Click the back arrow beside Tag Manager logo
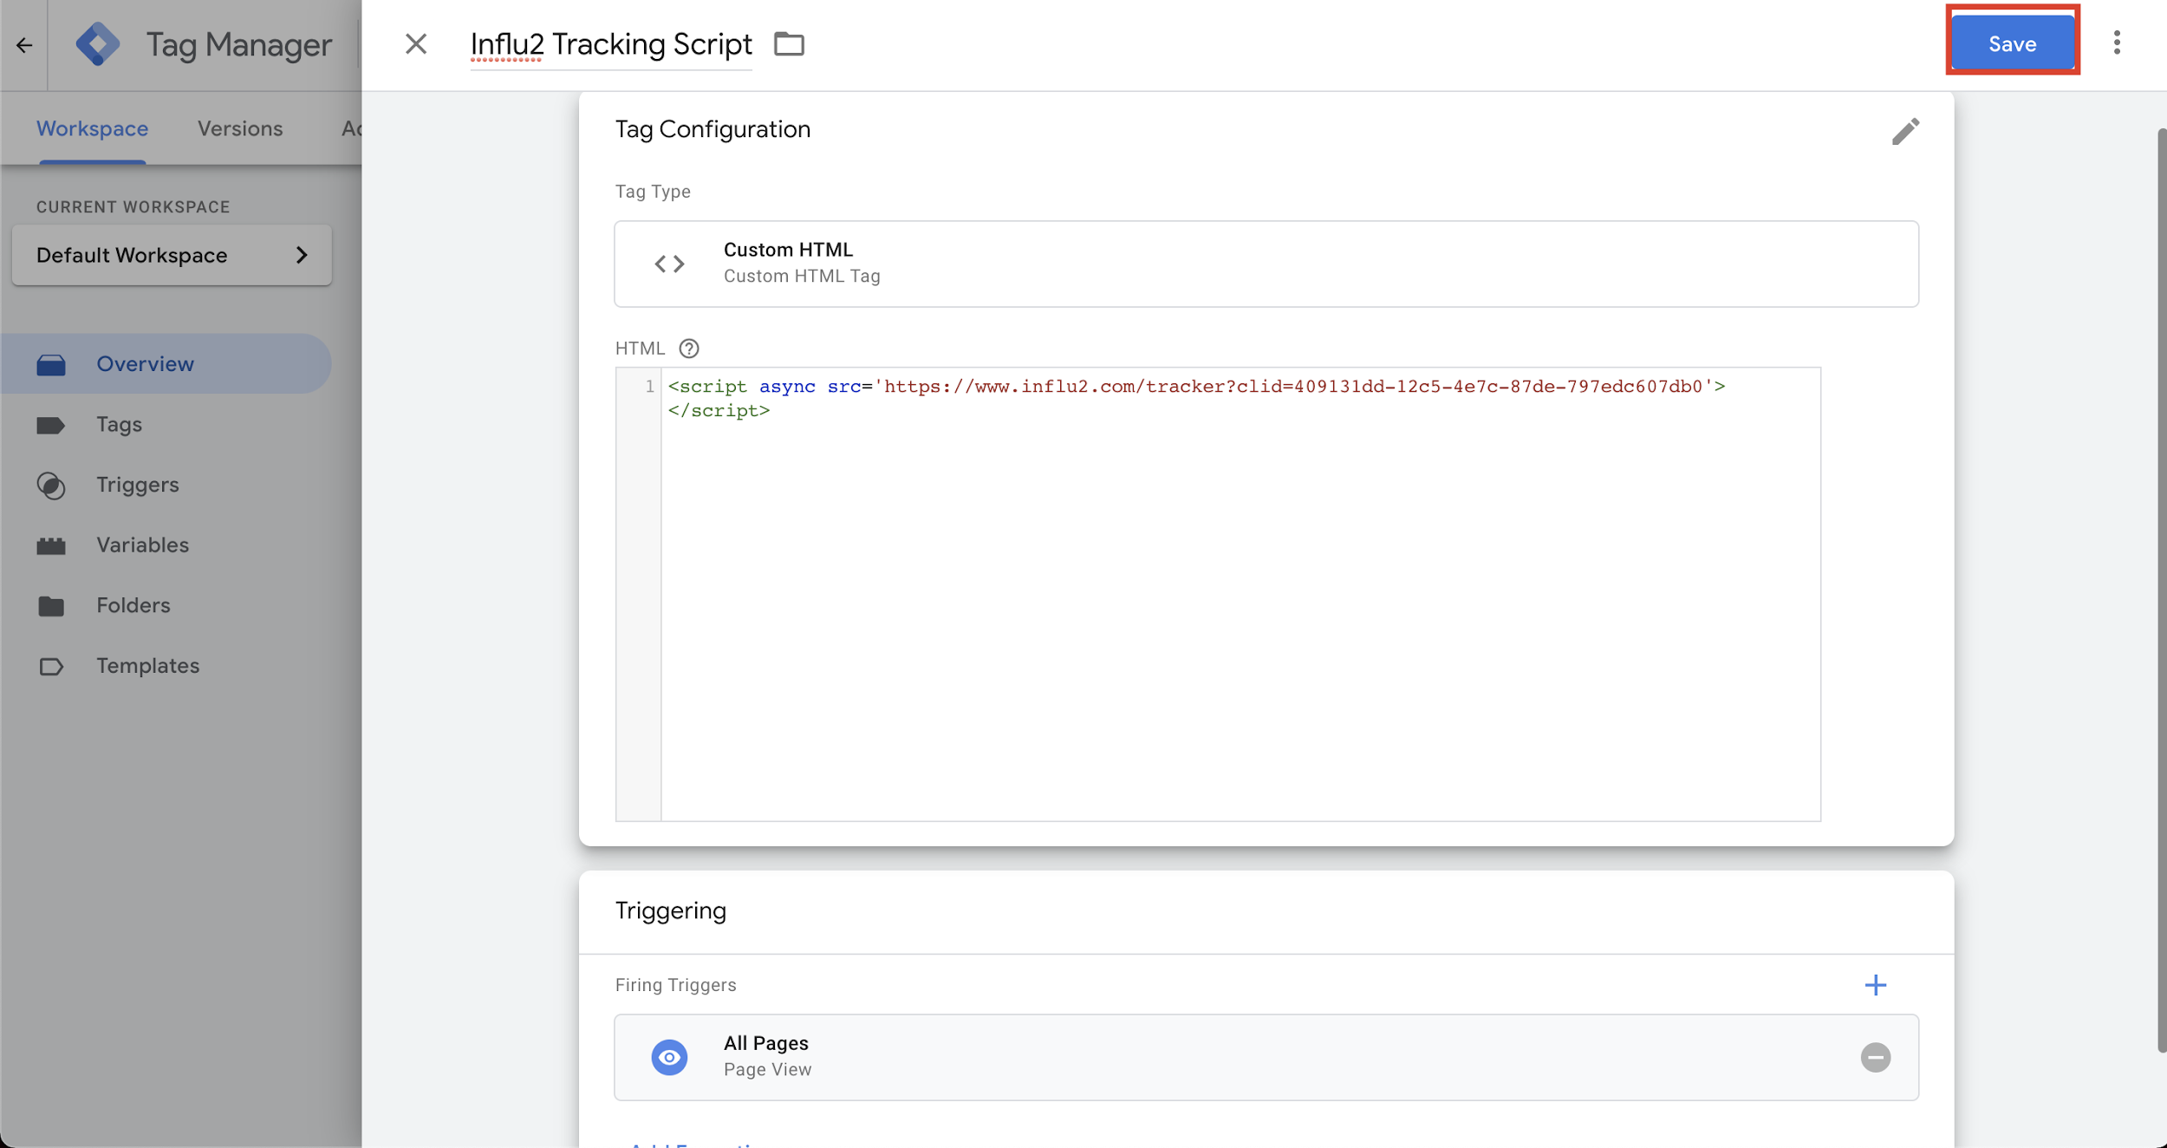Screen dimensions: 2167x1148 tap(24, 45)
